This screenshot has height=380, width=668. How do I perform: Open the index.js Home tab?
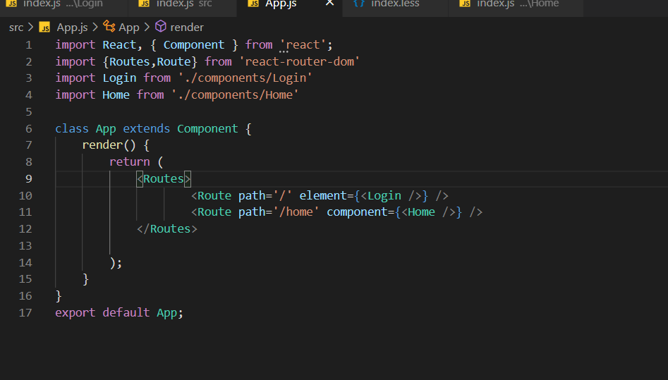coord(516,4)
